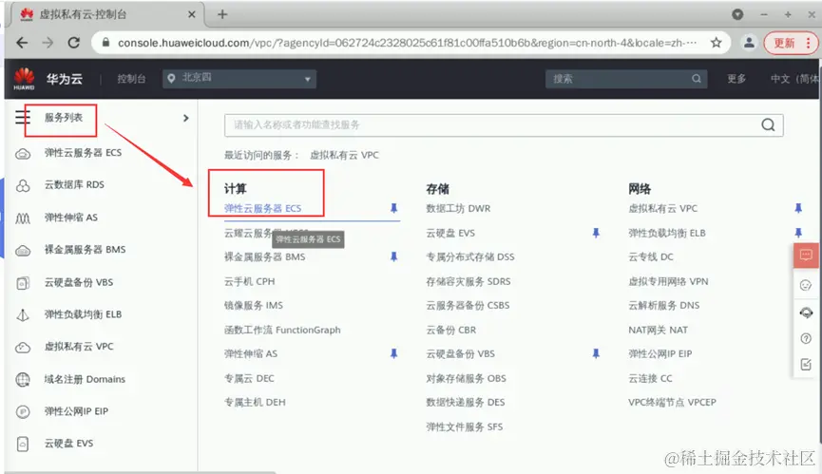Image resolution: width=822 pixels, height=474 pixels.
Task: Open the 云解析服务 DNS link
Action: click(x=663, y=305)
